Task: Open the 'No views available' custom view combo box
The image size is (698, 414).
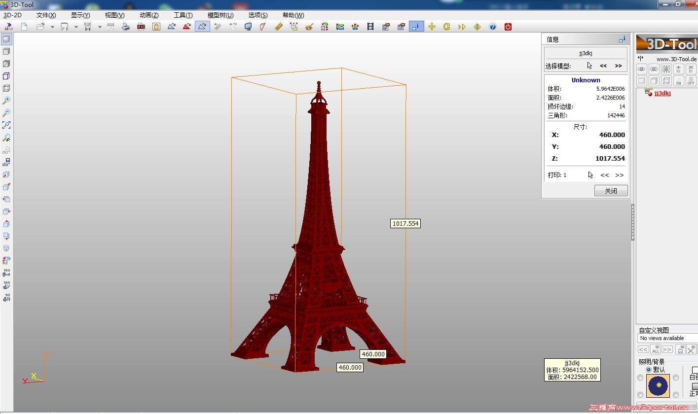Action: tap(668, 338)
